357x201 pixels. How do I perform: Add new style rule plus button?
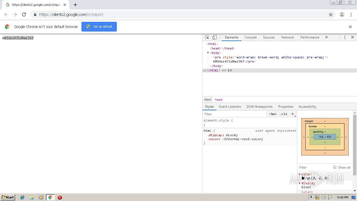click(x=293, y=114)
